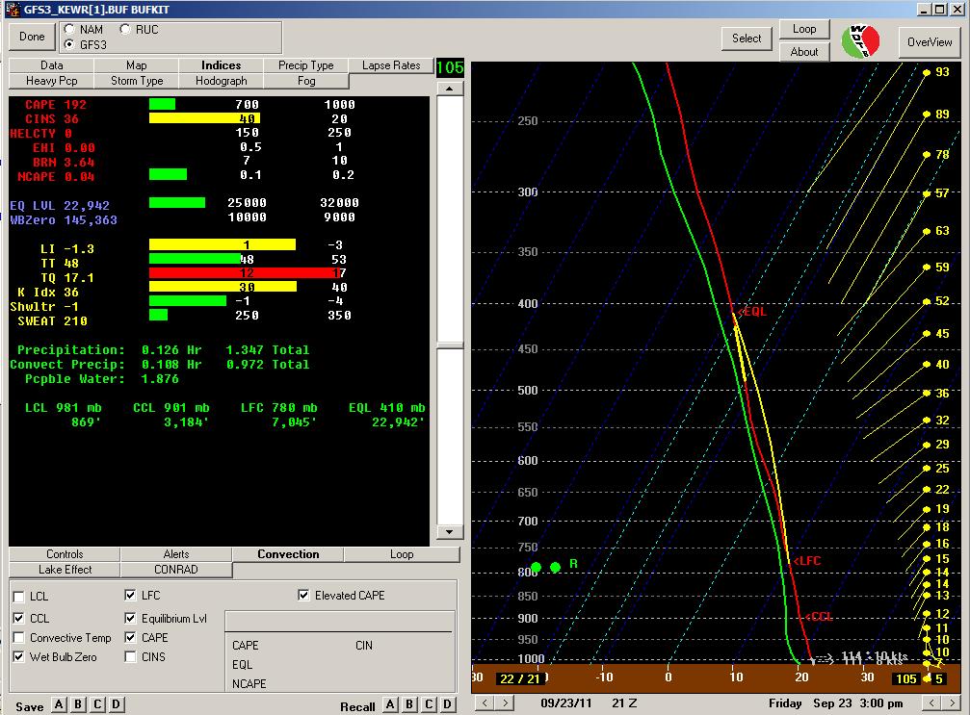
Task: Switch to the Lapse Rates tab
Action: tap(391, 65)
